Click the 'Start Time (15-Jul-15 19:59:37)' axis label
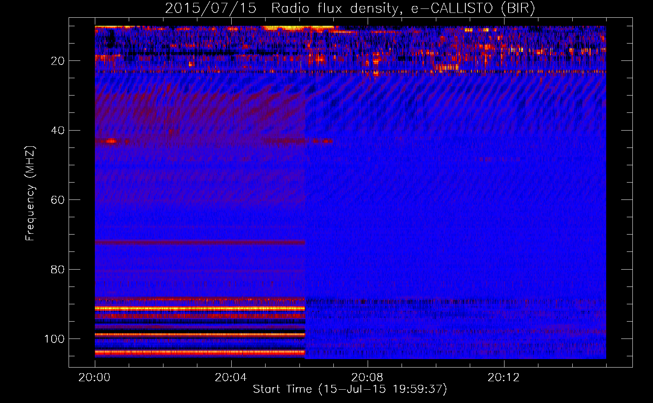This screenshot has width=653, height=403. (x=350, y=389)
